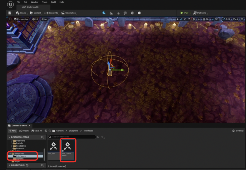Add a new collection plus icon

(27, 165)
